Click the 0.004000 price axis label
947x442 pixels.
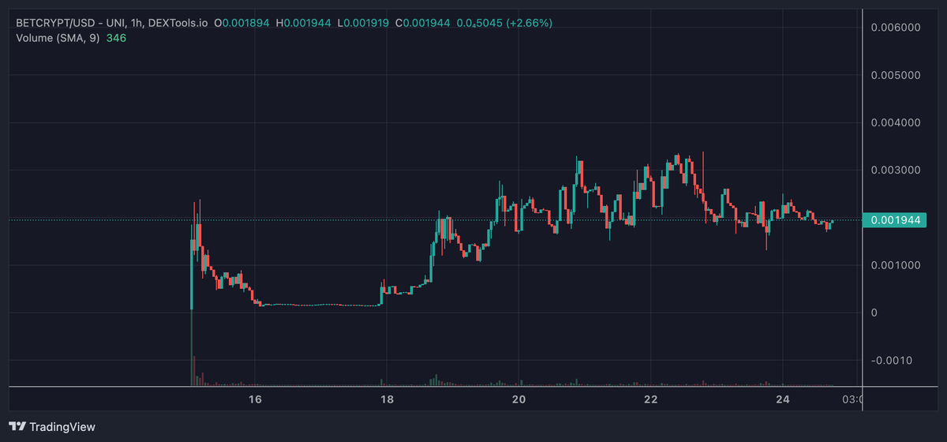point(896,123)
